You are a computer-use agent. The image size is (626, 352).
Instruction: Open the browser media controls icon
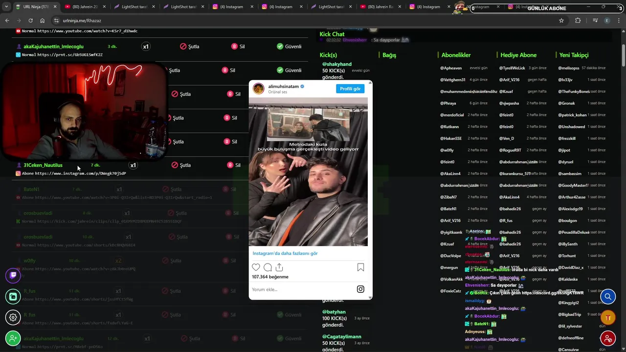(x=595, y=21)
